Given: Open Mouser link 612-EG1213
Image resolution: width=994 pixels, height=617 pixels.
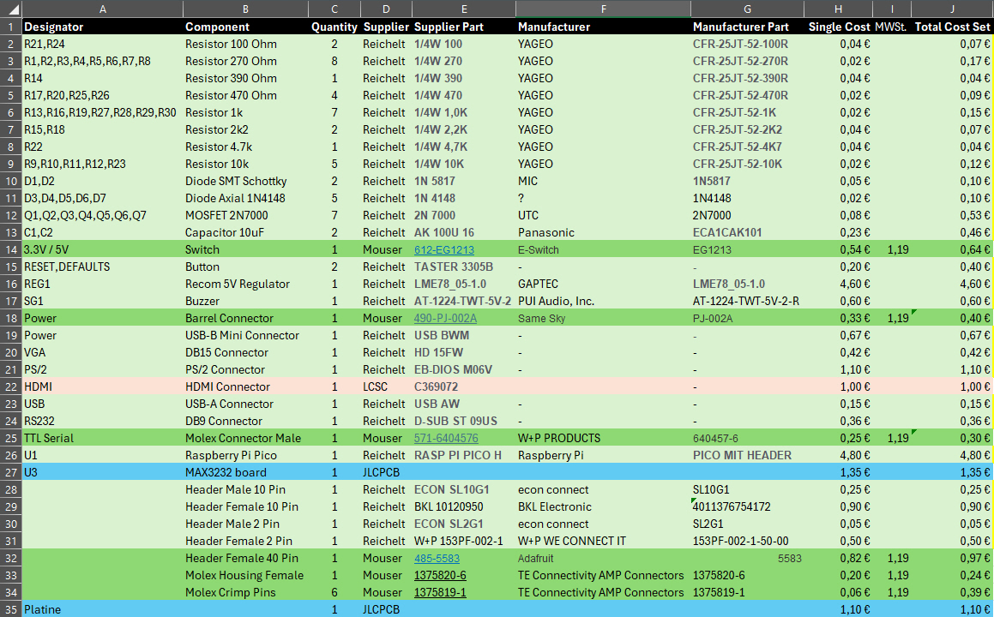Looking at the screenshot, I should click(x=443, y=249).
